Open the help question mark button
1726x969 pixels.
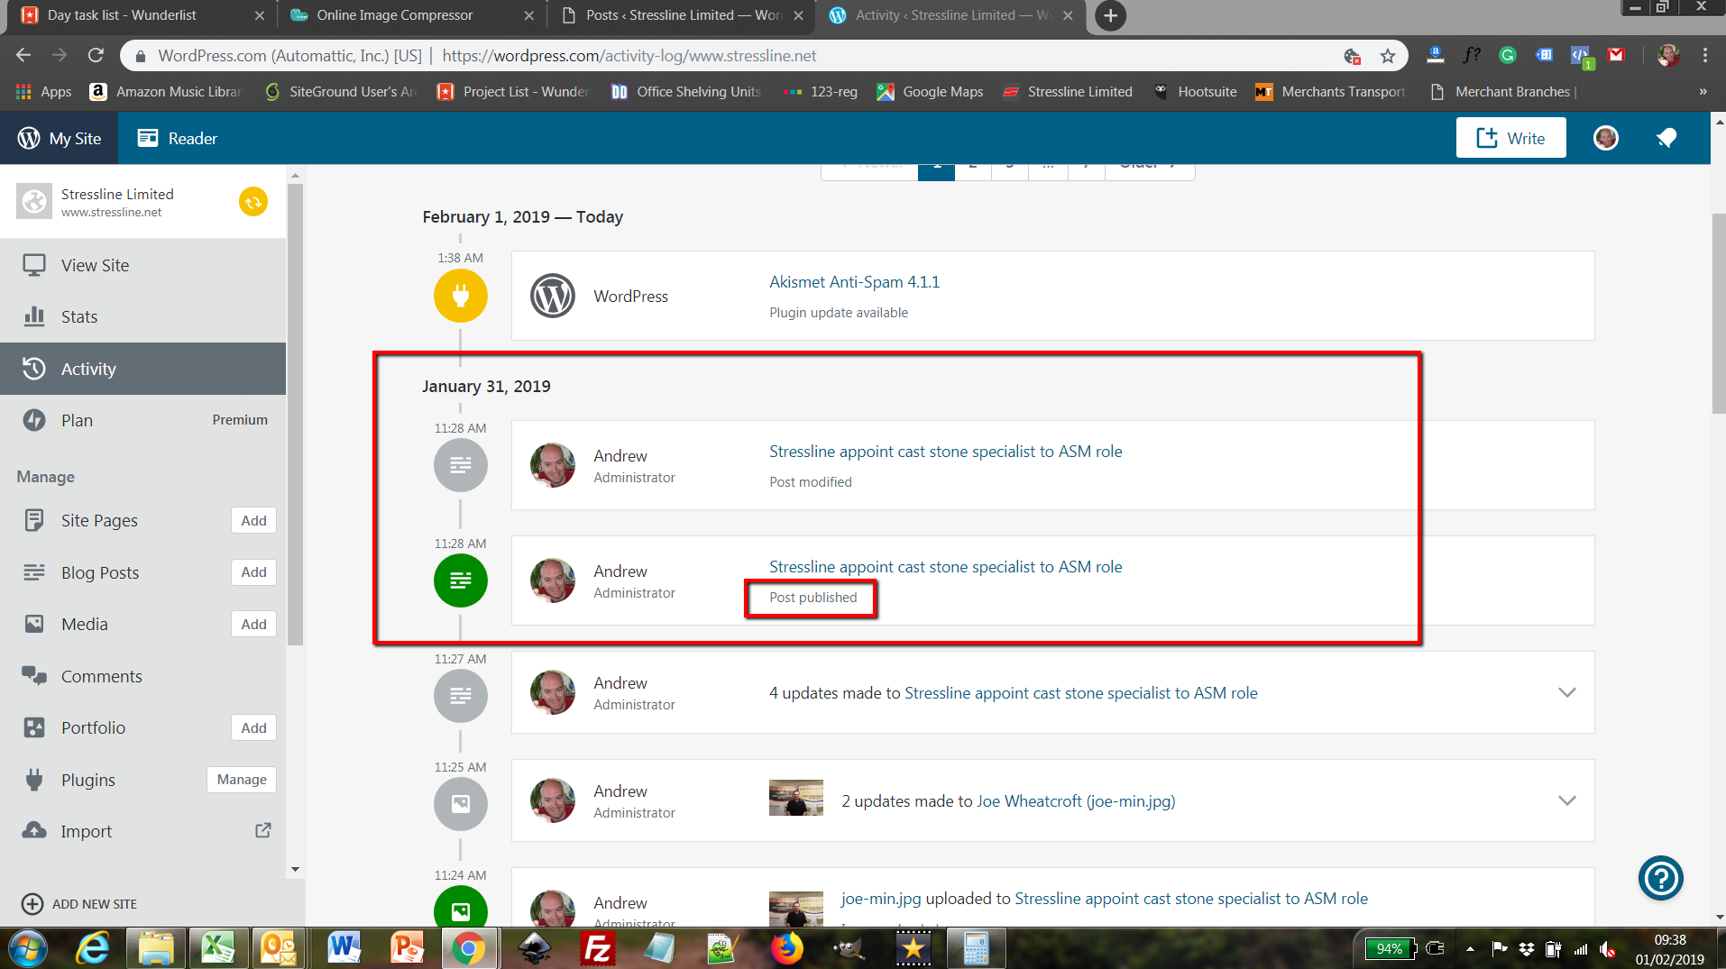[1660, 878]
